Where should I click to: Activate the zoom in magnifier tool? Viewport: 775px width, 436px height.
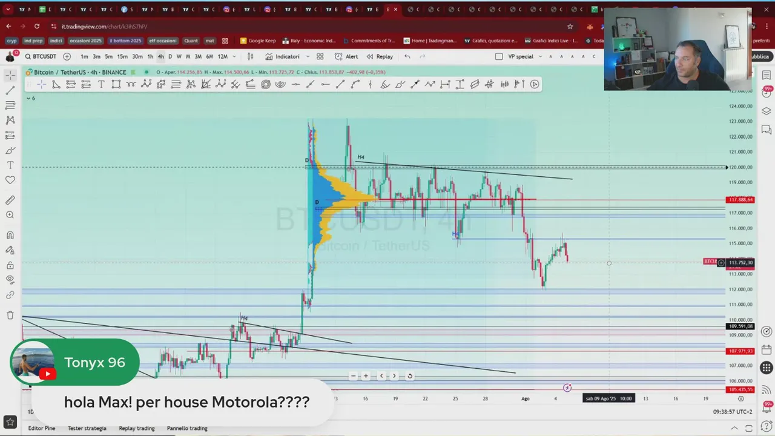pyautogui.click(x=10, y=215)
